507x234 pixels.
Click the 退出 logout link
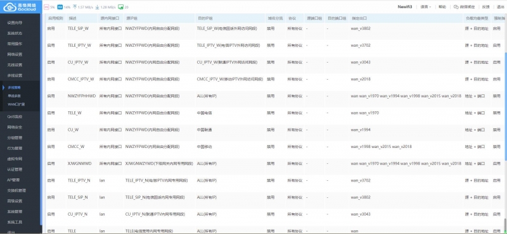500,7
